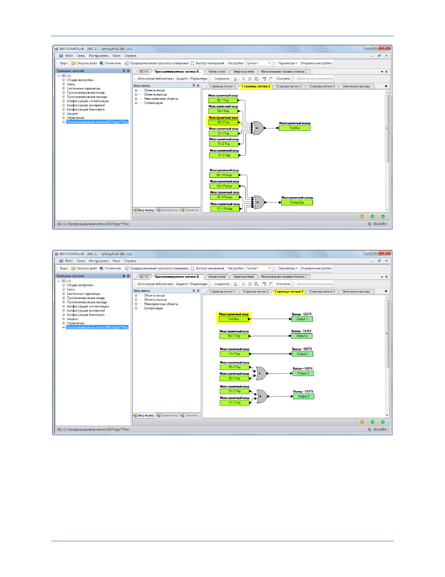
Task: Pin the Ввод-вывод panel in lower window
Action: click(194, 291)
